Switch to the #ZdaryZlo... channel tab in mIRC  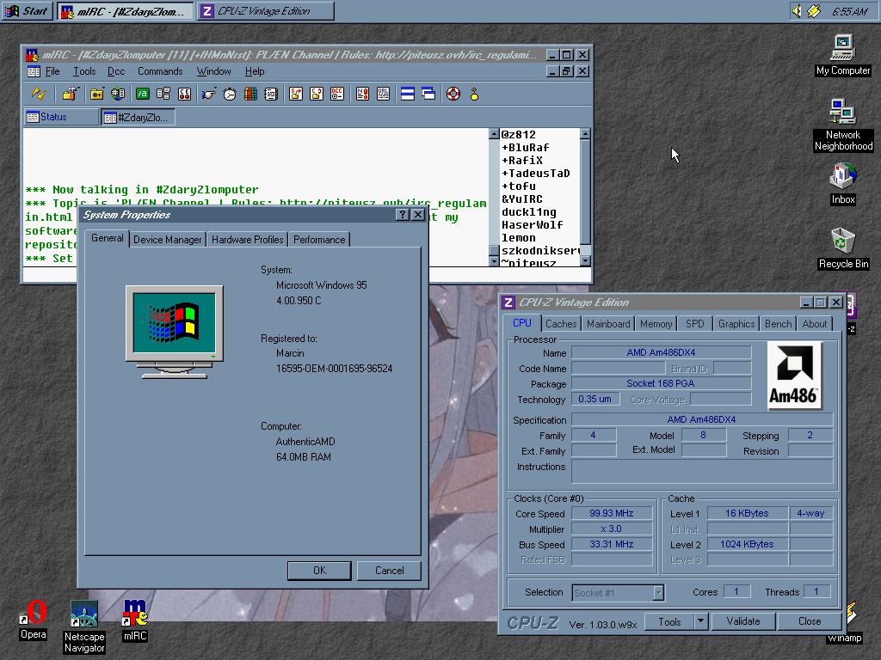[x=139, y=117]
